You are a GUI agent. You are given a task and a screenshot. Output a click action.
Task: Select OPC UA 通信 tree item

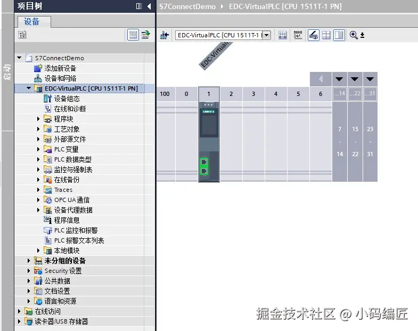click(72, 200)
